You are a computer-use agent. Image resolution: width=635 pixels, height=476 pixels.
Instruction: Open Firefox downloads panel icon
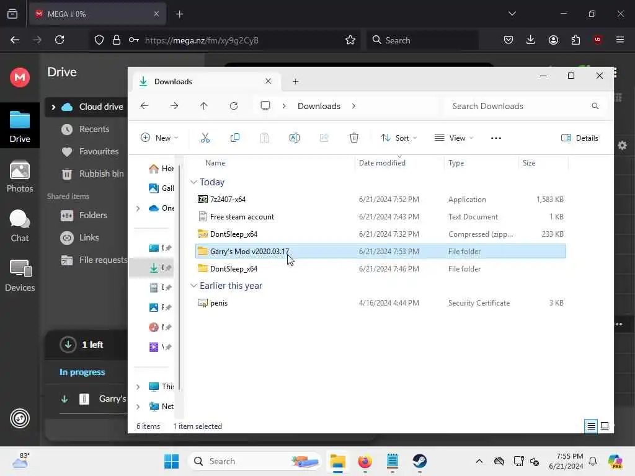coord(531,40)
